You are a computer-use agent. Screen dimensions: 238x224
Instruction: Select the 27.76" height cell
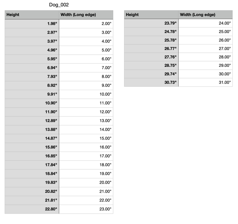point(151,57)
